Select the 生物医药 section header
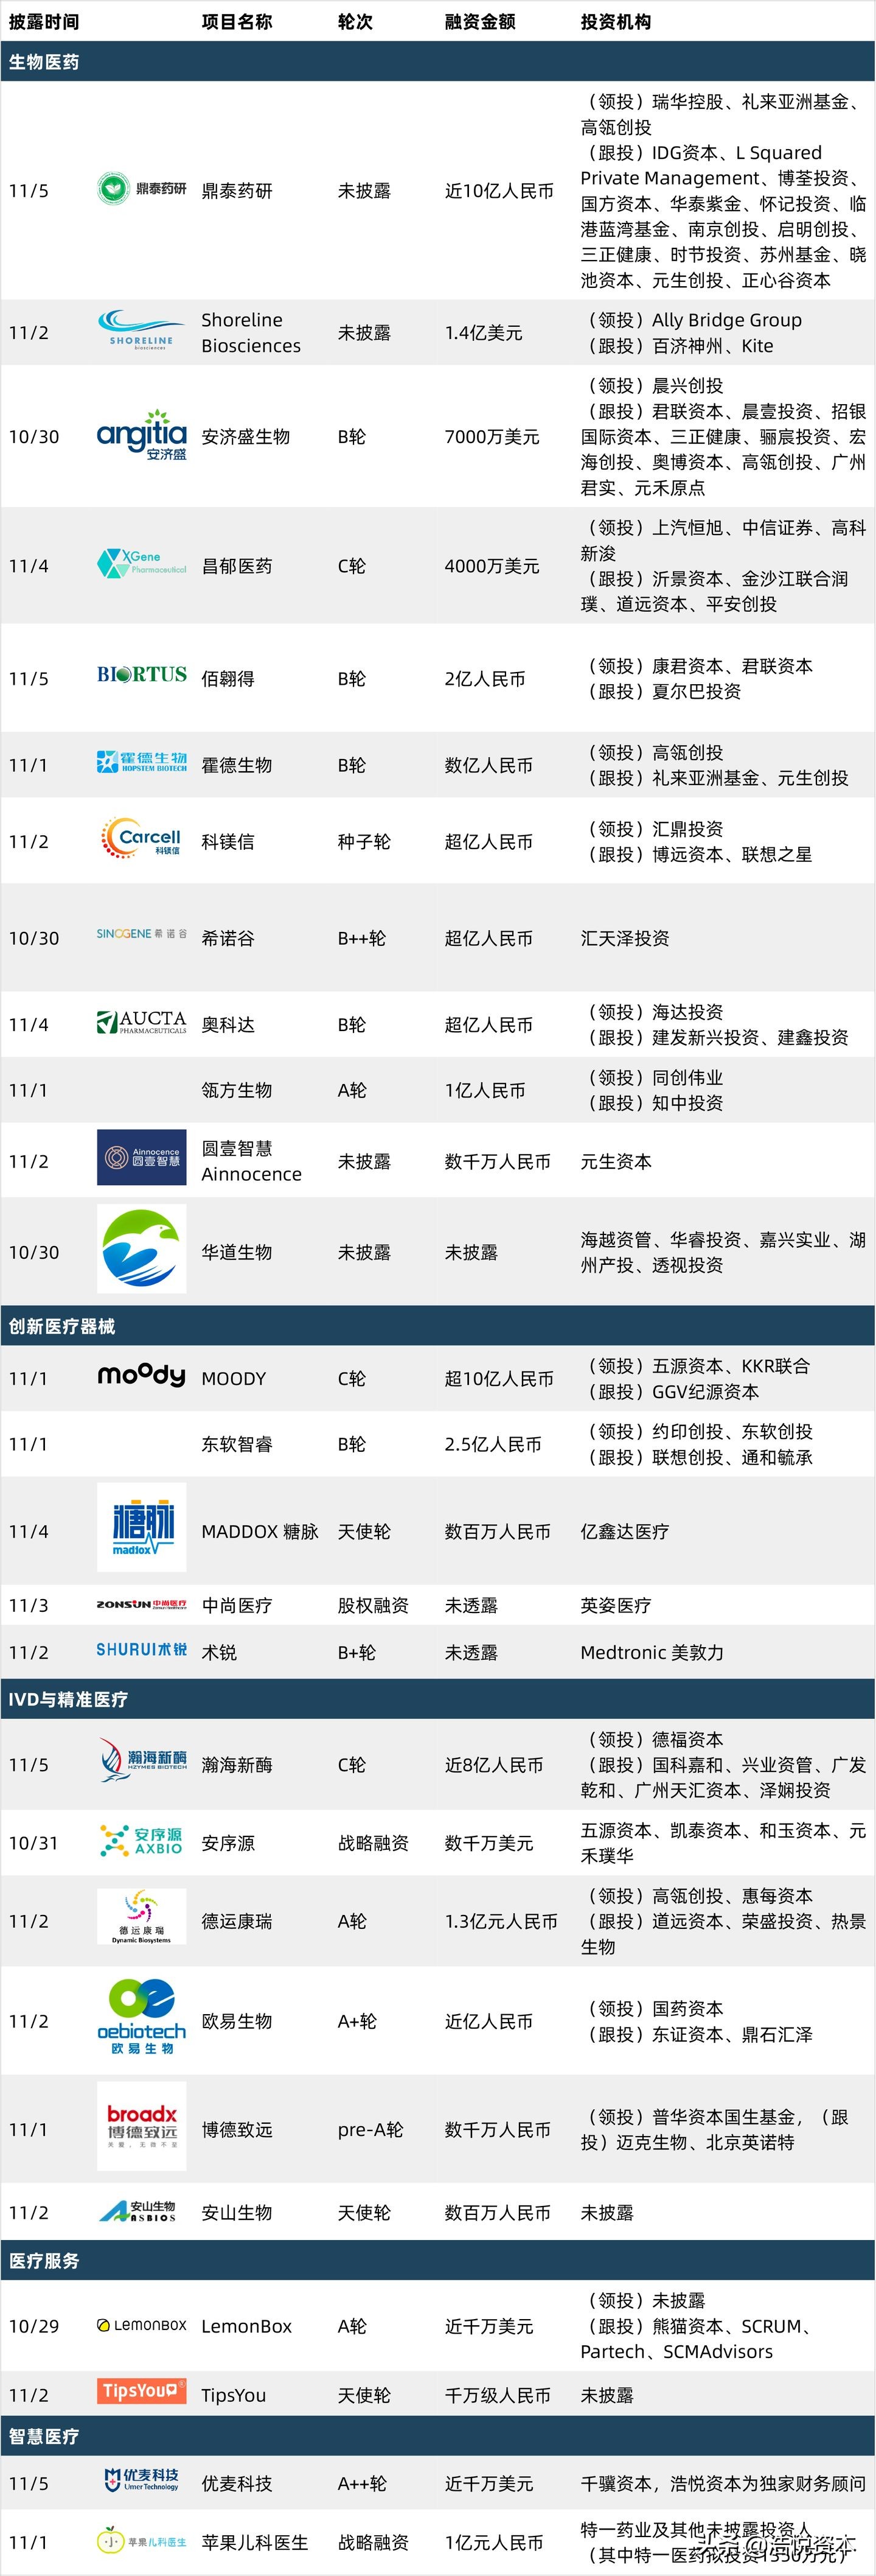 (x=437, y=61)
